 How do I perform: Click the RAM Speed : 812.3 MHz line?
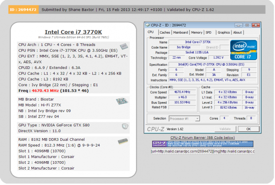(59, 145)
